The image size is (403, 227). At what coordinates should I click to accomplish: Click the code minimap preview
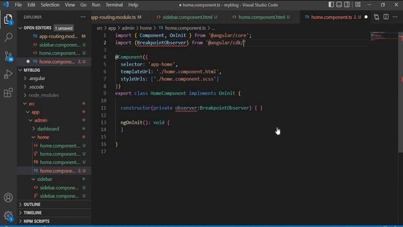(383, 36)
